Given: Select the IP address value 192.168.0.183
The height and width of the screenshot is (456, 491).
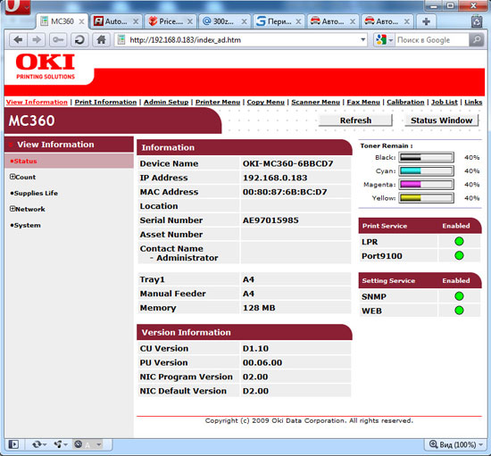Looking at the screenshot, I should [x=275, y=178].
